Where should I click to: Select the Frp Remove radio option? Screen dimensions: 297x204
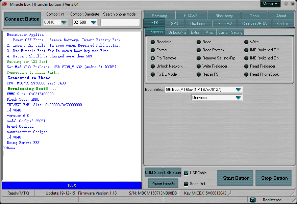click(164, 58)
